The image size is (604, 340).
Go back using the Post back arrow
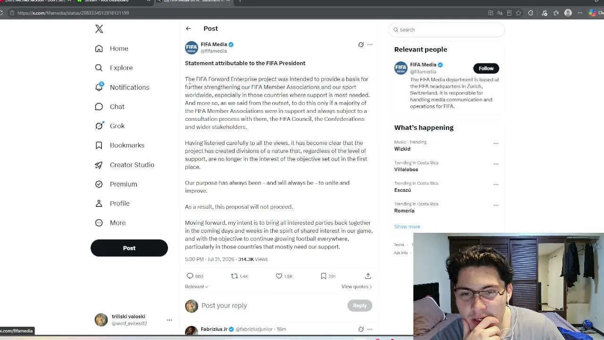[188, 28]
